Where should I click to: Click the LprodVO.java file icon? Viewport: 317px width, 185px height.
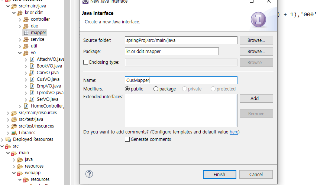tap(32, 93)
